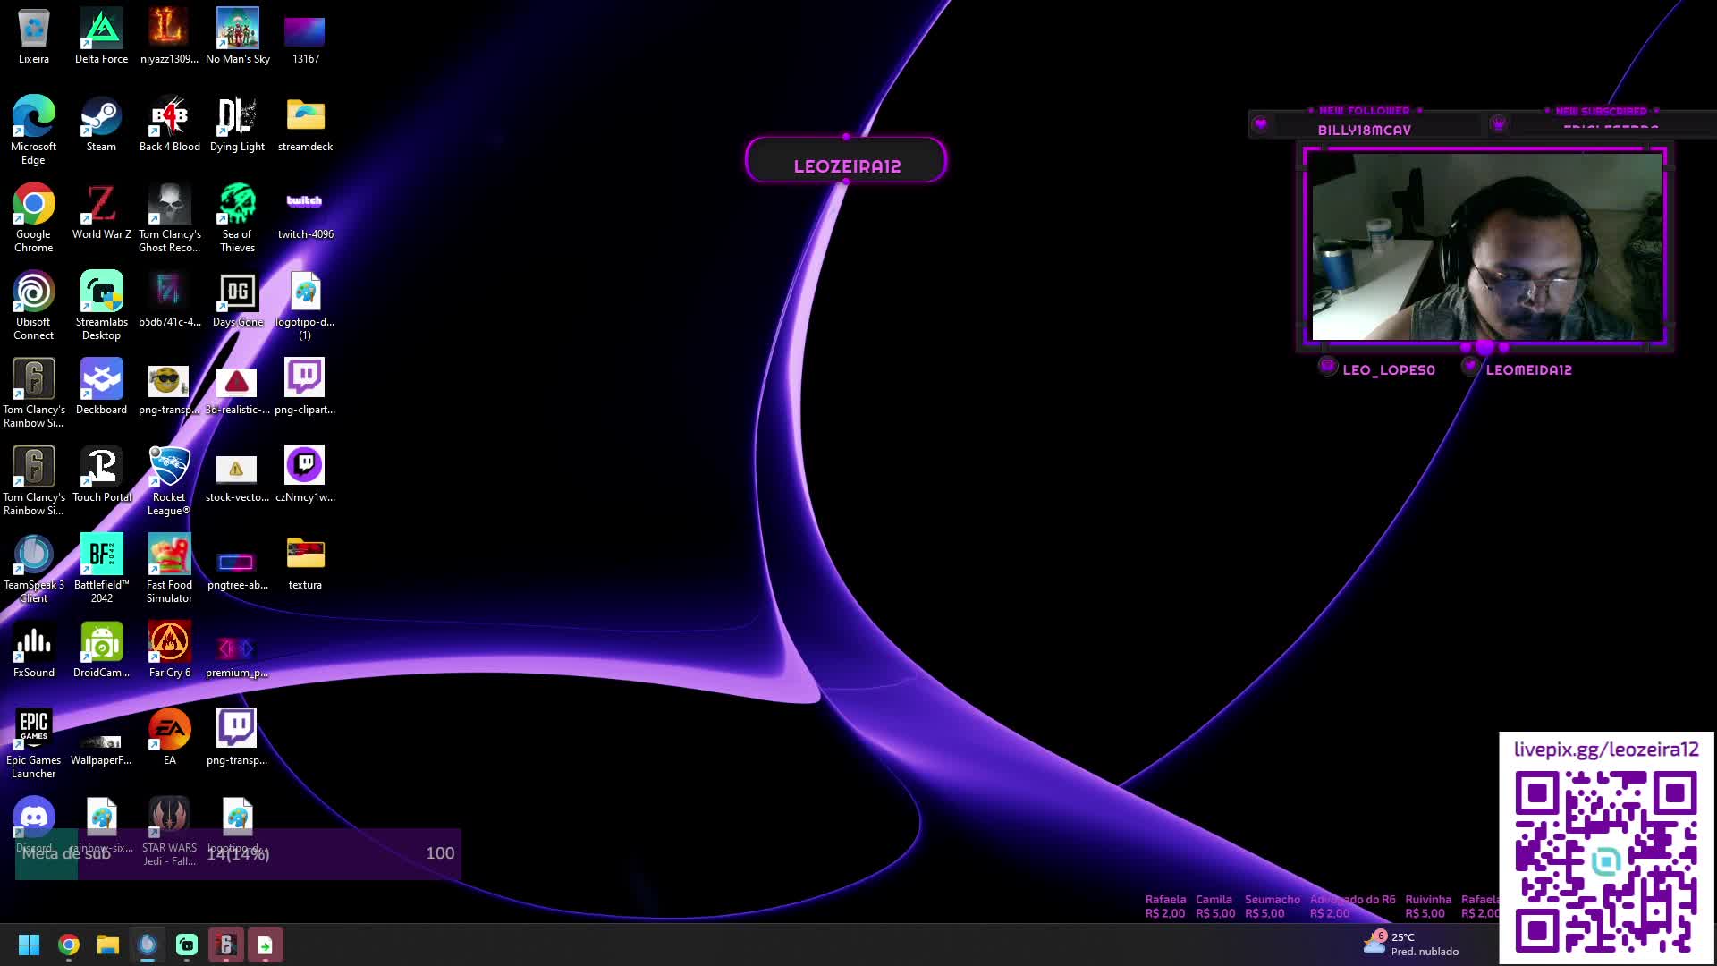This screenshot has height=966, width=1717.
Task: Click the LEOMEIDA12 name under the webcam
Action: point(1528,369)
